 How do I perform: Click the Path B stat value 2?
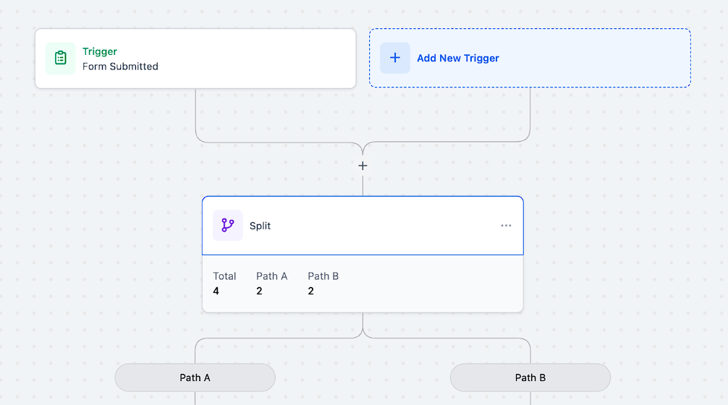(310, 291)
